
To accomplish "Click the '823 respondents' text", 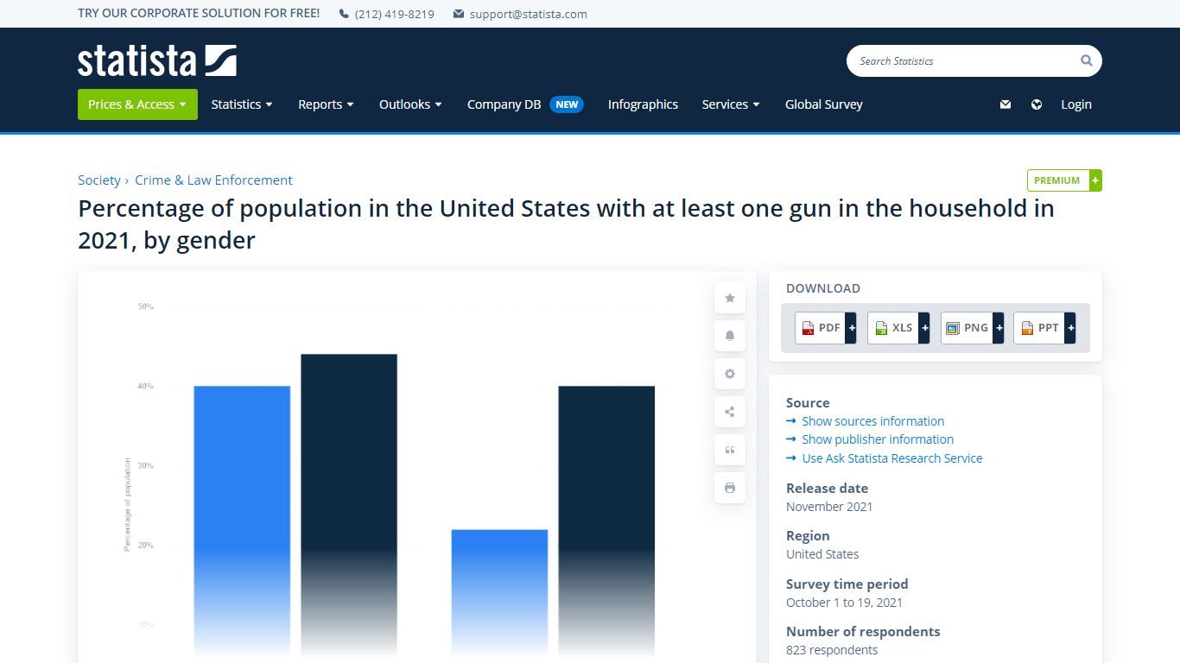I will click(x=832, y=650).
